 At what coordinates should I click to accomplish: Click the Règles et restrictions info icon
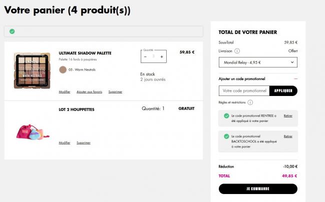point(250,102)
